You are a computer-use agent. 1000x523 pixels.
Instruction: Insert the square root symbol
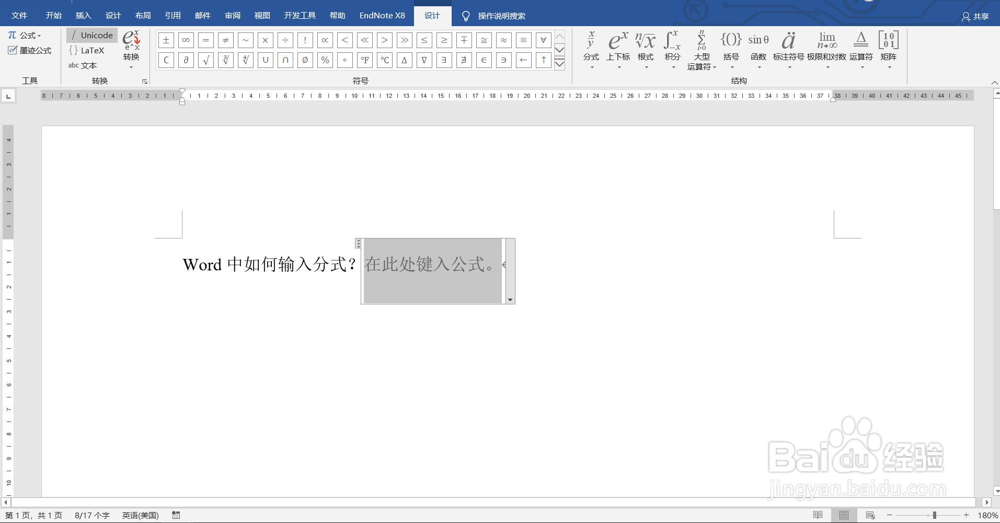206,60
